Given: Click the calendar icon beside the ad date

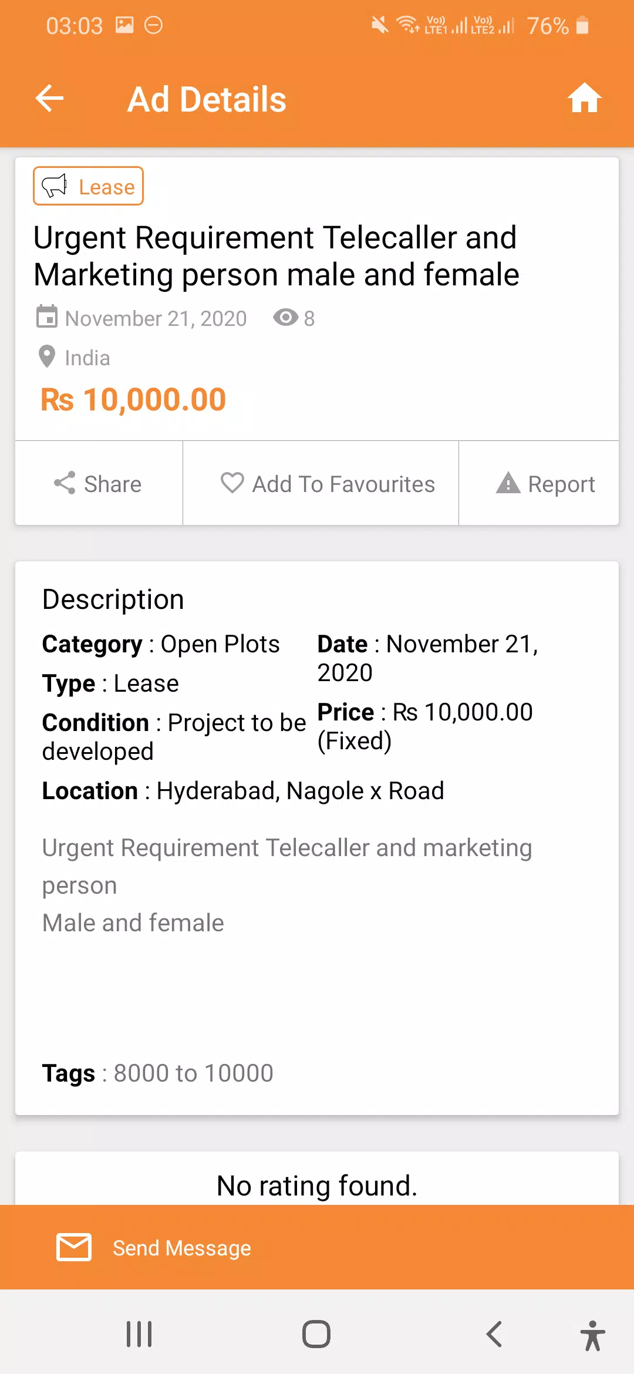Looking at the screenshot, I should (x=47, y=316).
